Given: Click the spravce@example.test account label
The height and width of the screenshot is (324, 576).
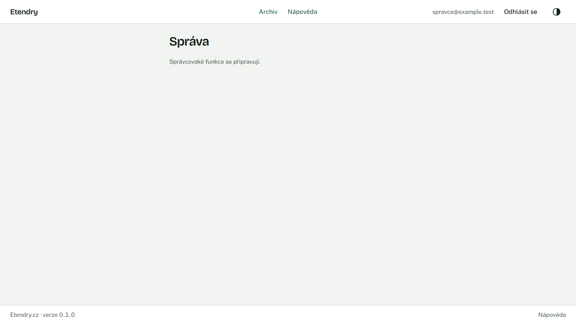Looking at the screenshot, I should (x=463, y=12).
